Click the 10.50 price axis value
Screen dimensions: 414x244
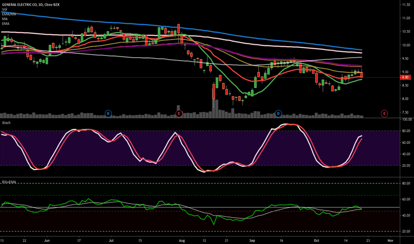[x=406, y=31]
